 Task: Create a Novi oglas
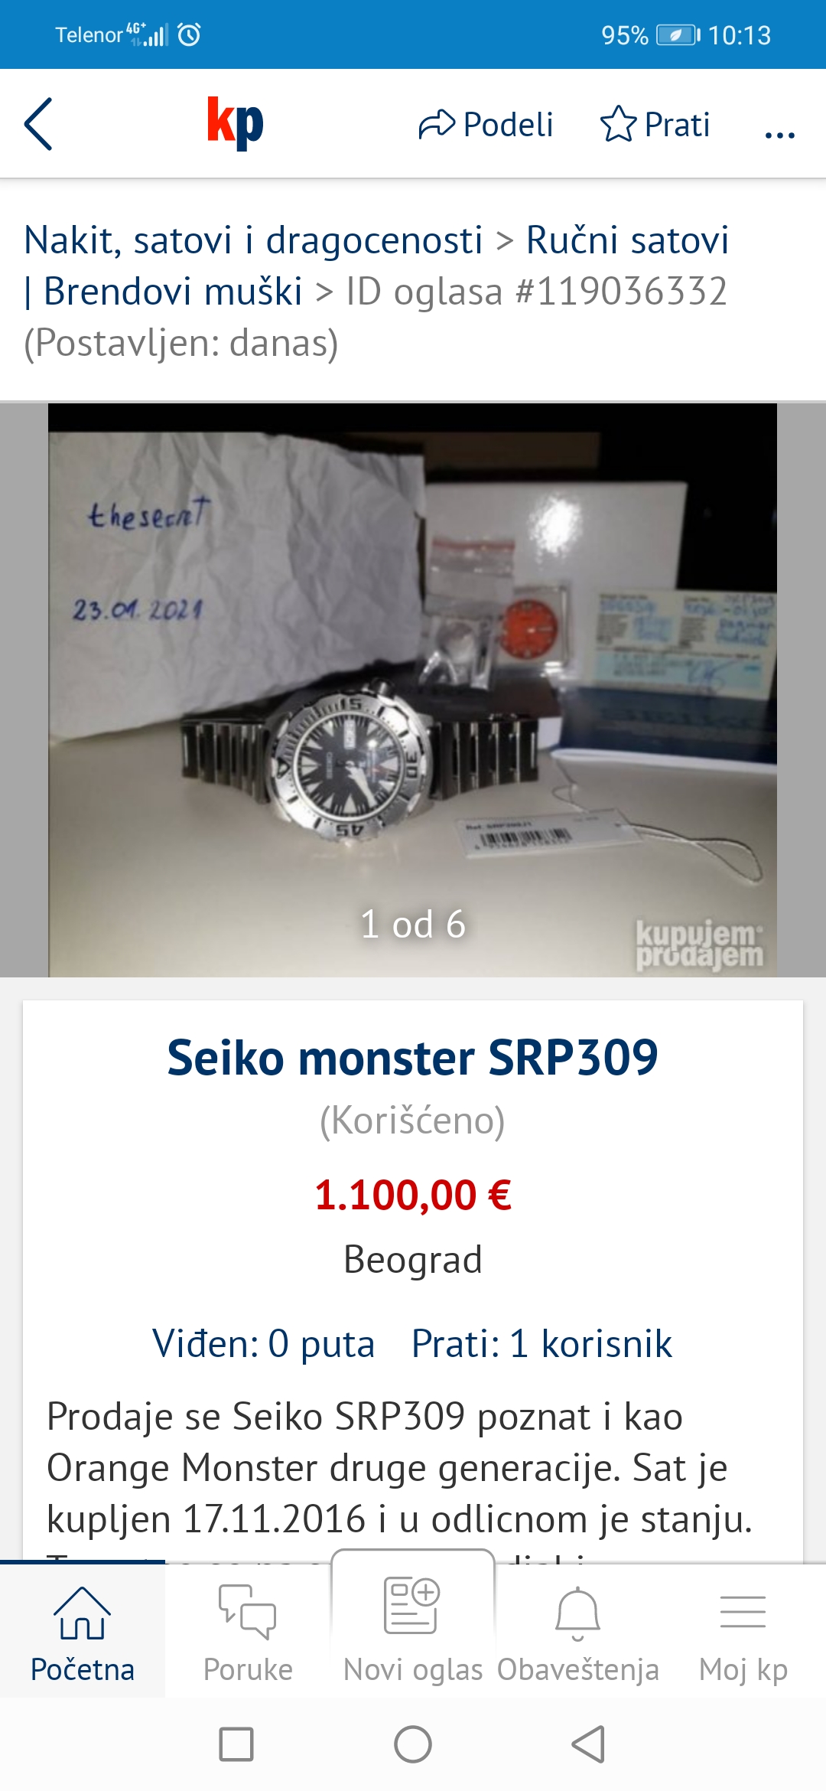413,1626
